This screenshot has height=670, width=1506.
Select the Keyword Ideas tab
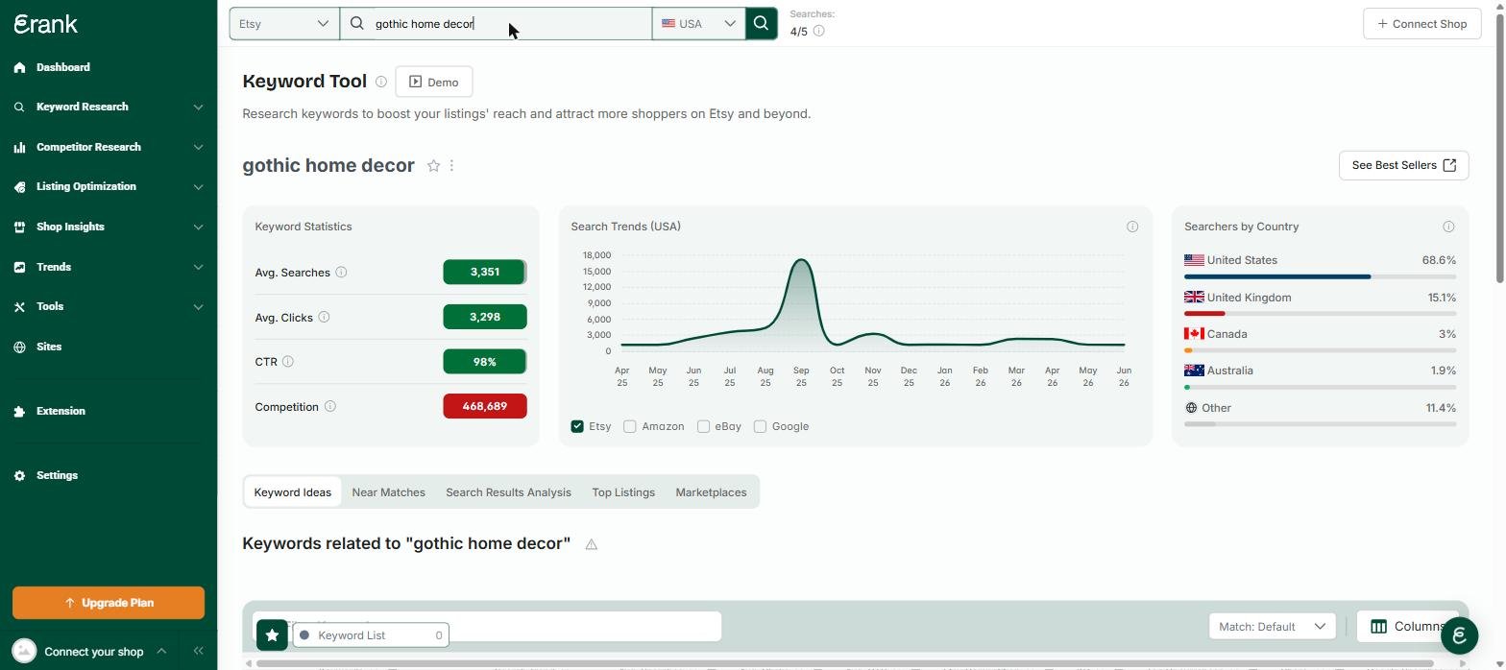(x=292, y=491)
